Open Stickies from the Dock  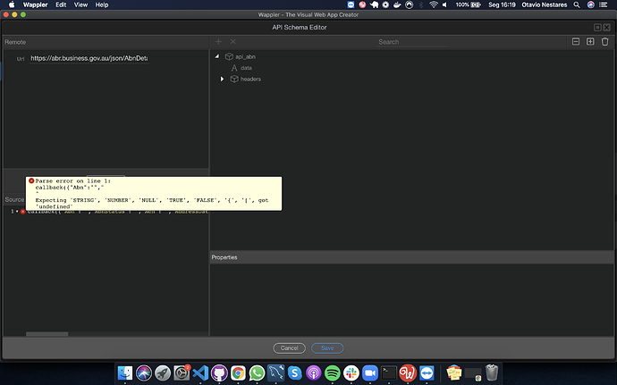tap(453, 372)
